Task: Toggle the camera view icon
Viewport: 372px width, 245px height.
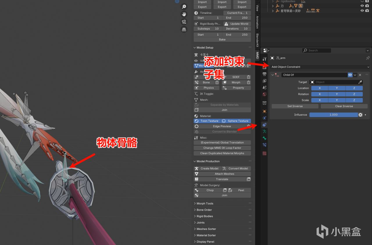Action: point(184,22)
